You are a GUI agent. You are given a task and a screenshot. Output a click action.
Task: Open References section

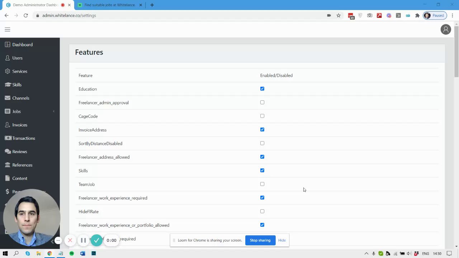22,165
